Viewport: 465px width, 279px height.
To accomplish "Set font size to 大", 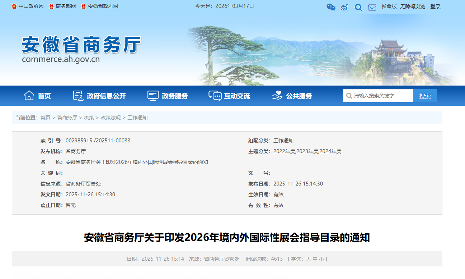I will [x=308, y=259].
